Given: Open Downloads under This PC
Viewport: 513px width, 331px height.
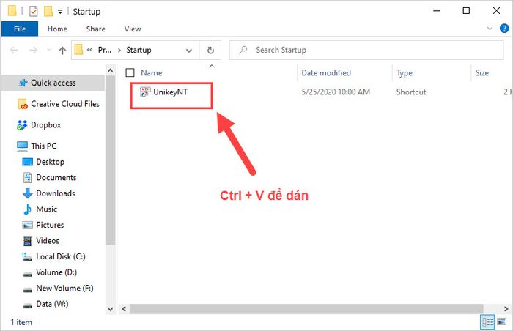Looking at the screenshot, I should click(56, 193).
